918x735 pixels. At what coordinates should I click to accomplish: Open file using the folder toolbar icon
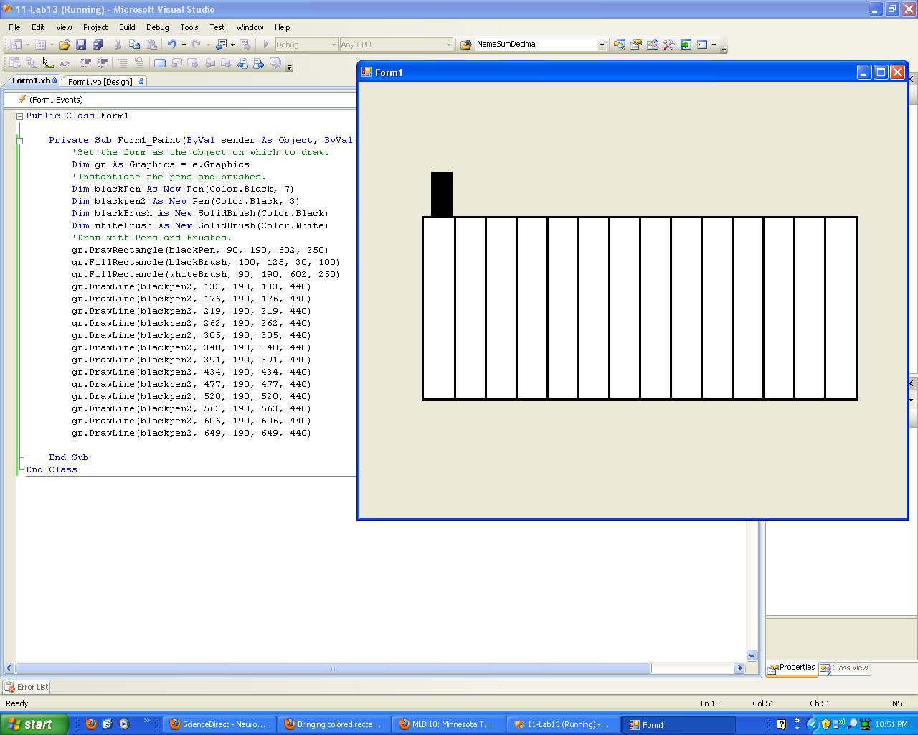click(65, 45)
